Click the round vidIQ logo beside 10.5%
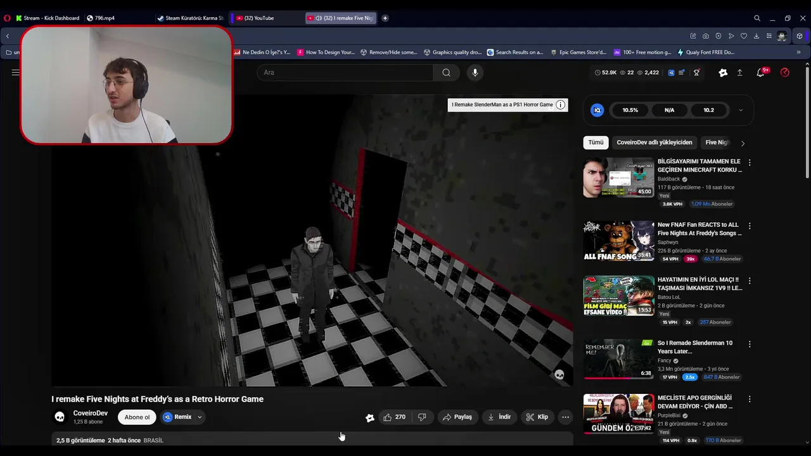The image size is (811, 456). point(597,110)
